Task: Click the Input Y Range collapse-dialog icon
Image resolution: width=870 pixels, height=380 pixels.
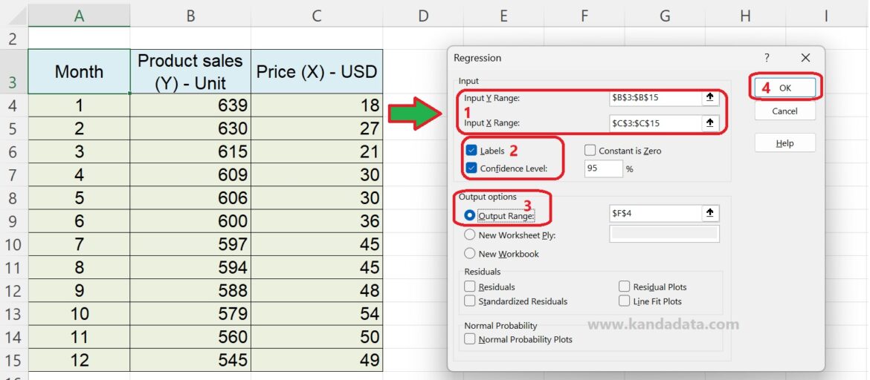Action: tap(709, 98)
